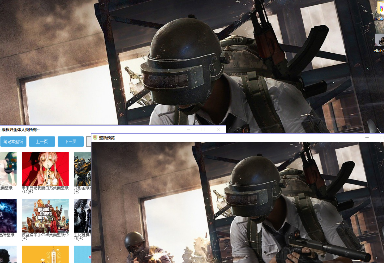Open the xiMs9 image desktop icon
Viewport: 384px width, 263px height.
380,43
